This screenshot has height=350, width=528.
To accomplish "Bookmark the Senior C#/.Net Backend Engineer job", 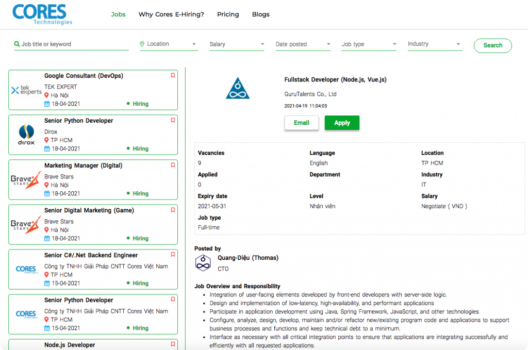I will pos(173,255).
